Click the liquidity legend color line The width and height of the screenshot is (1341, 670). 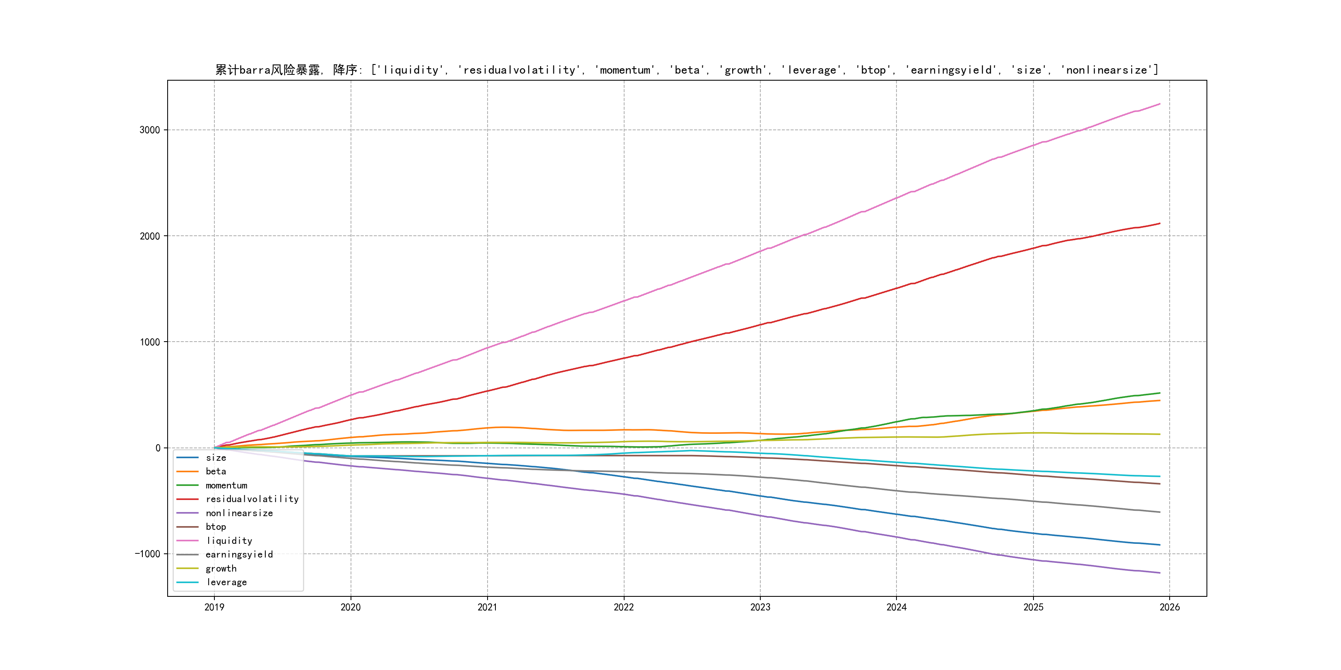point(187,541)
